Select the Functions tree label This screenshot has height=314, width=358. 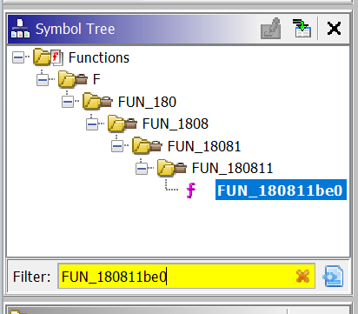click(x=99, y=57)
